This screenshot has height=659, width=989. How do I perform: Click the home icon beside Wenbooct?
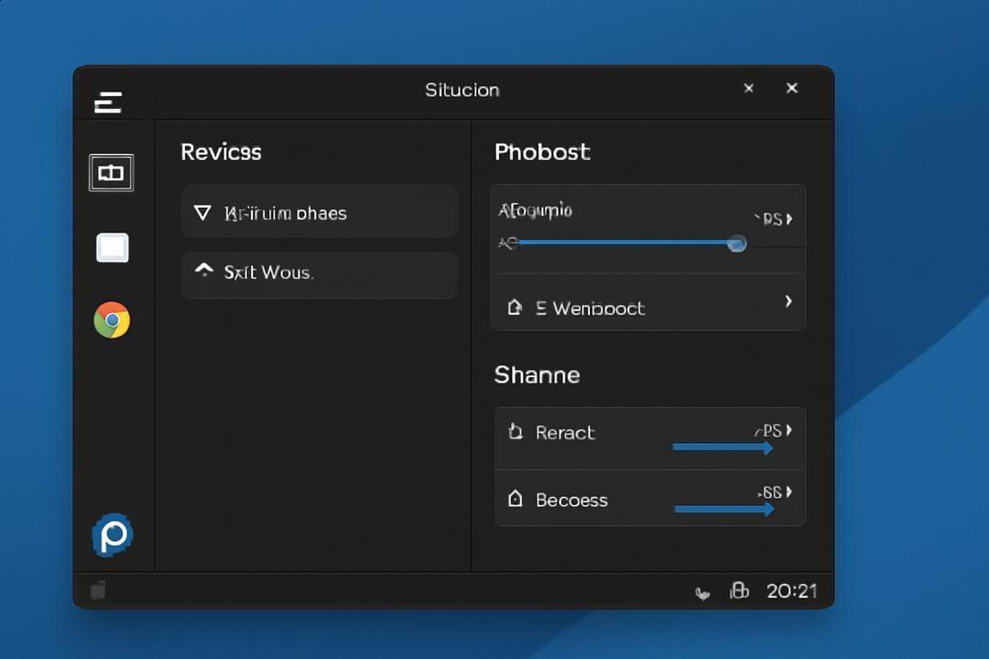click(x=515, y=308)
